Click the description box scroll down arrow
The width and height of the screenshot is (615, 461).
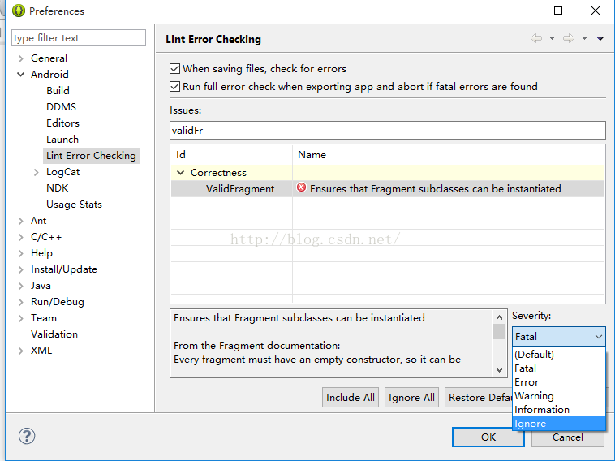[499, 369]
